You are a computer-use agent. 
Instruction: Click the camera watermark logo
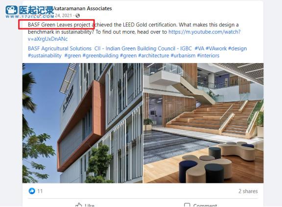click(11, 10)
